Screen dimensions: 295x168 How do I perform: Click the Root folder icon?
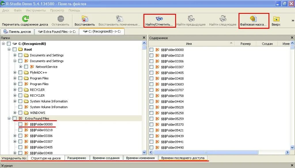pos(20,49)
